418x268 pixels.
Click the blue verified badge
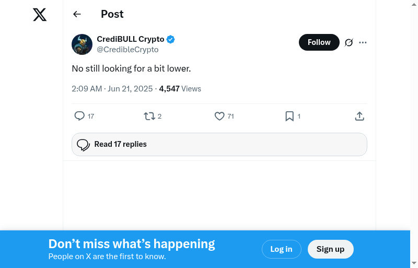(171, 39)
